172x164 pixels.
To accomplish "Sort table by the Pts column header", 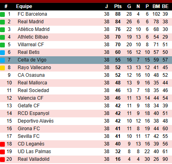I will click(118, 6).
